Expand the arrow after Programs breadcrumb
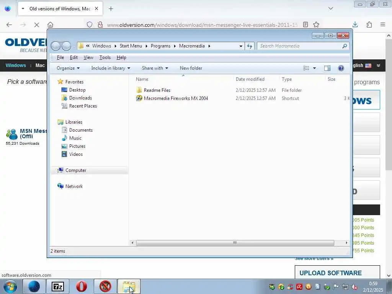 coord(175,46)
